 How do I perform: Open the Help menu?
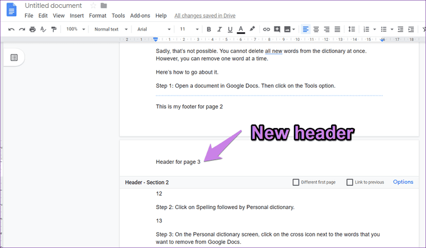tap(161, 16)
